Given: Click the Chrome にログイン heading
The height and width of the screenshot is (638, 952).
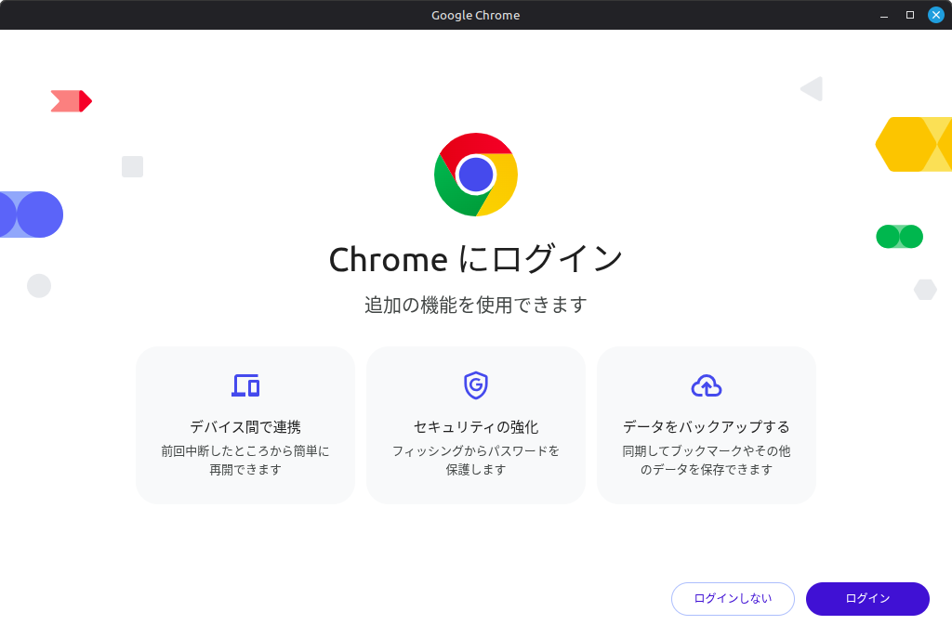Looking at the screenshot, I should click(x=476, y=259).
